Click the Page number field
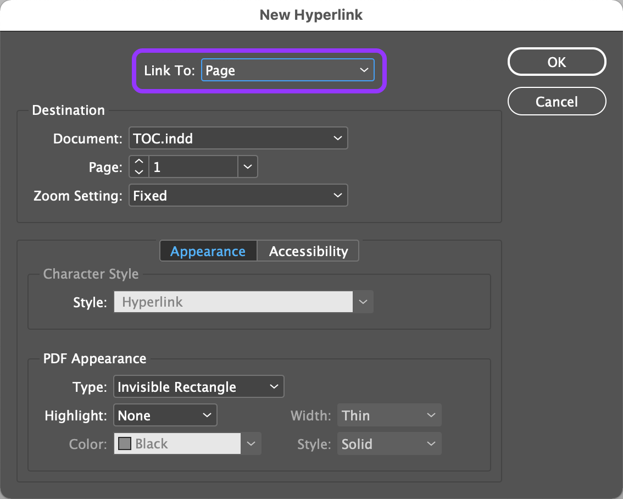 pyautogui.click(x=193, y=167)
